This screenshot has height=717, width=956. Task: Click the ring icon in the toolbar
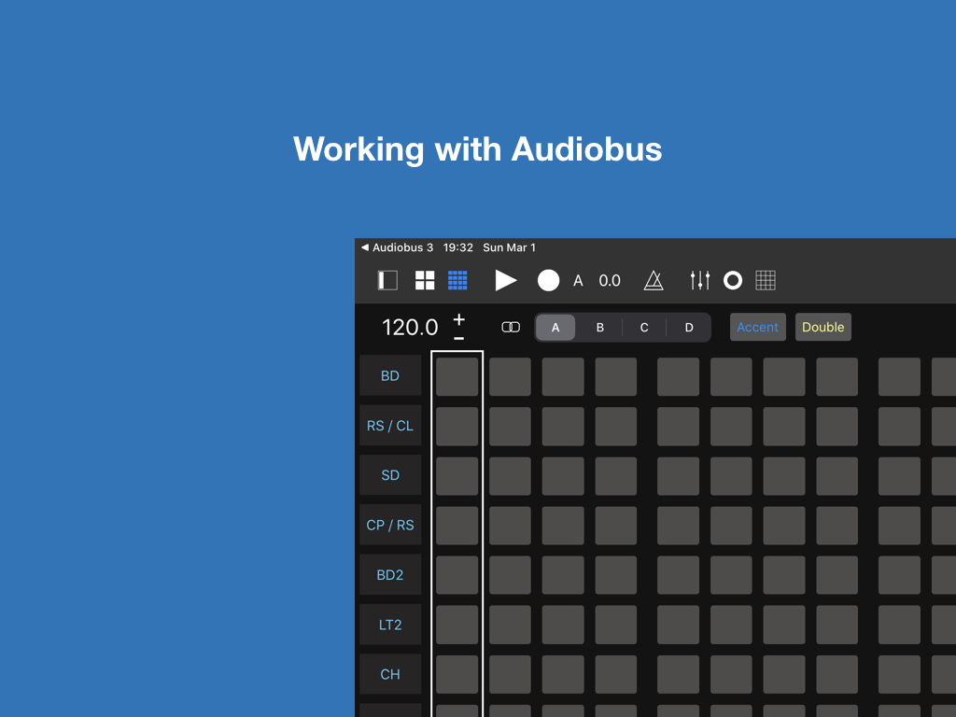(x=733, y=280)
